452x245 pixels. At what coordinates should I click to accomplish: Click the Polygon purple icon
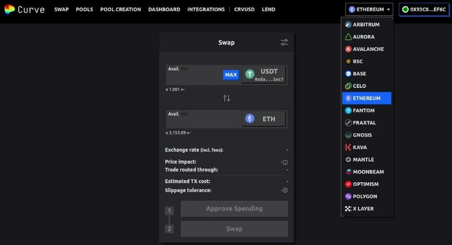point(348,196)
